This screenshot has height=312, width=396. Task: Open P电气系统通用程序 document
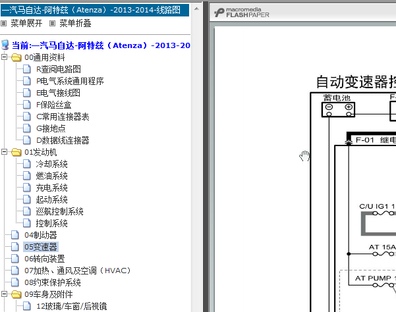click(70, 81)
